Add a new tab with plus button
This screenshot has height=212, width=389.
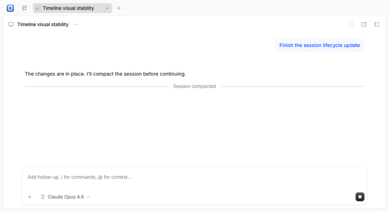click(x=119, y=8)
